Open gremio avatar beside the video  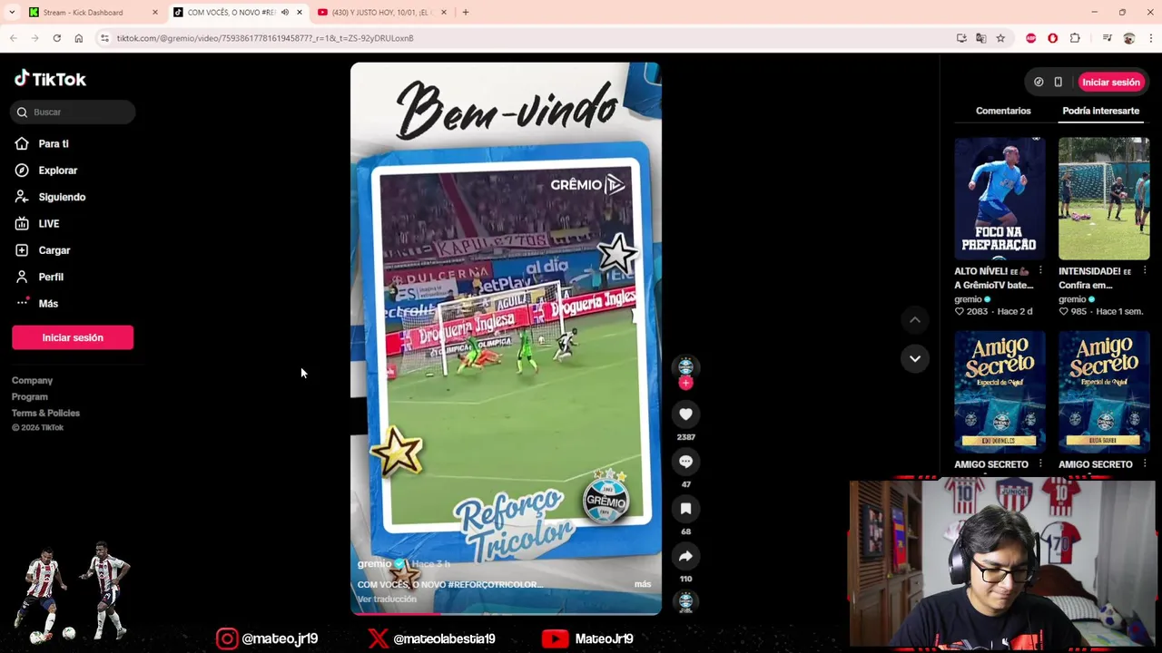pos(685,365)
